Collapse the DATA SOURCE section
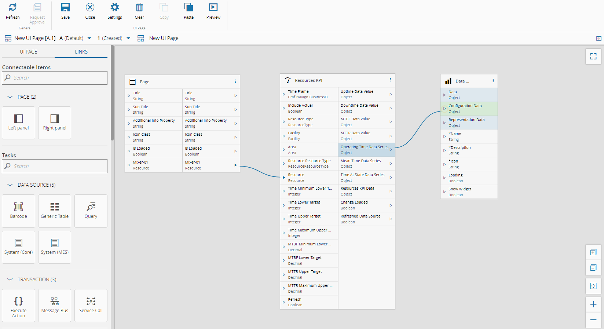This screenshot has height=329, width=604. click(10, 185)
